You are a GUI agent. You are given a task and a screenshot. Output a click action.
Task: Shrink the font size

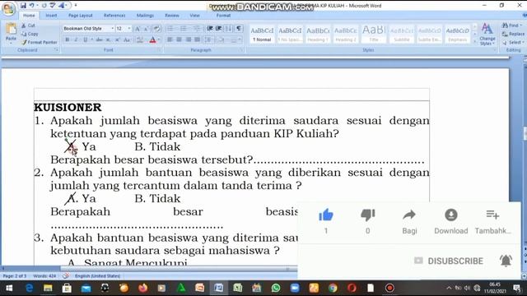(x=146, y=29)
